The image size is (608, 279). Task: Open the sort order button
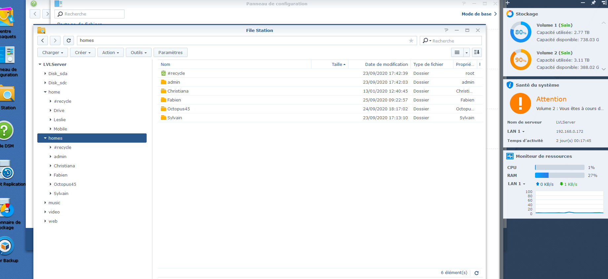[x=477, y=52]
